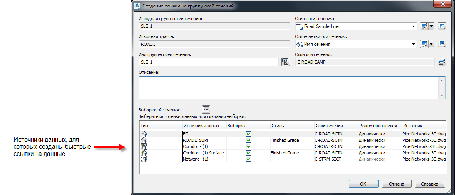The width and height of the screenshot is (455, 195).
Task: Toggle the ROAD1_SURF sample checkbox
Action: [248, 140]
